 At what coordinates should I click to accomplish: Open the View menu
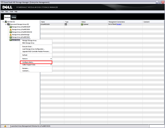click(x=7, y=12)
